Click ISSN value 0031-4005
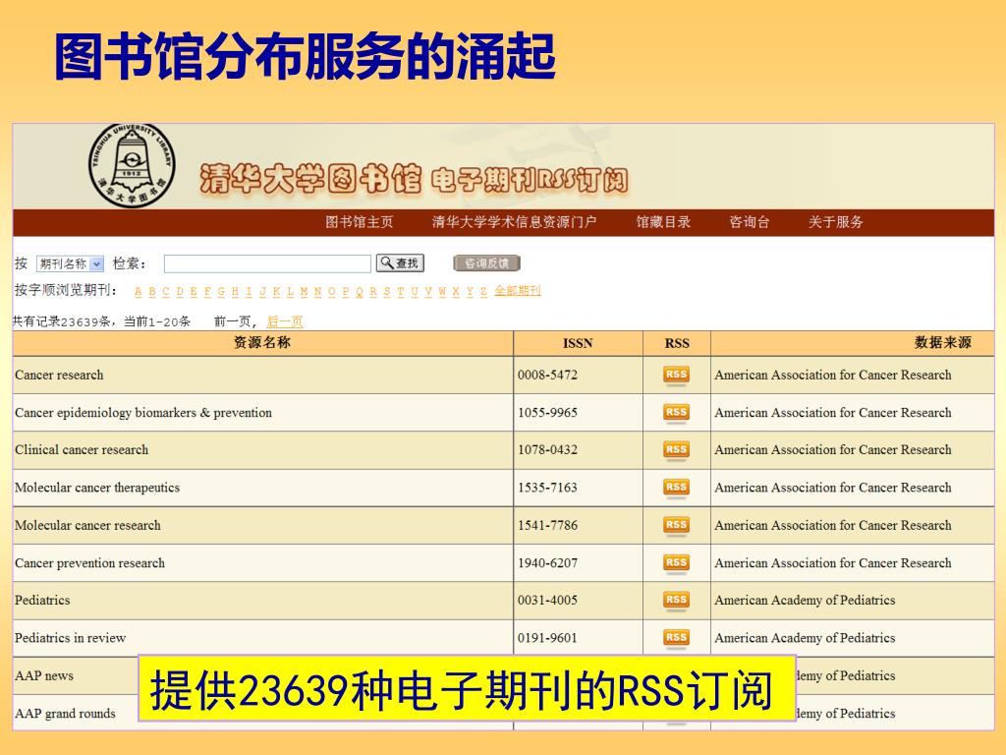This screenshot has width=1006, height=755. pyautogui.click(x=548, y=601)
